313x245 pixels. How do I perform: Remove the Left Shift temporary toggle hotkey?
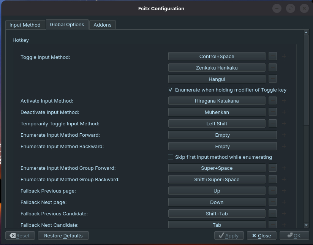273,124
